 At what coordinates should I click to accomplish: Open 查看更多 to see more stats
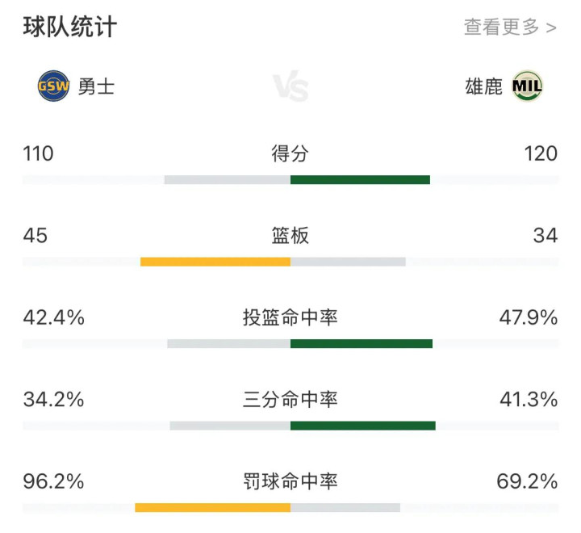[x=510, y=27]
